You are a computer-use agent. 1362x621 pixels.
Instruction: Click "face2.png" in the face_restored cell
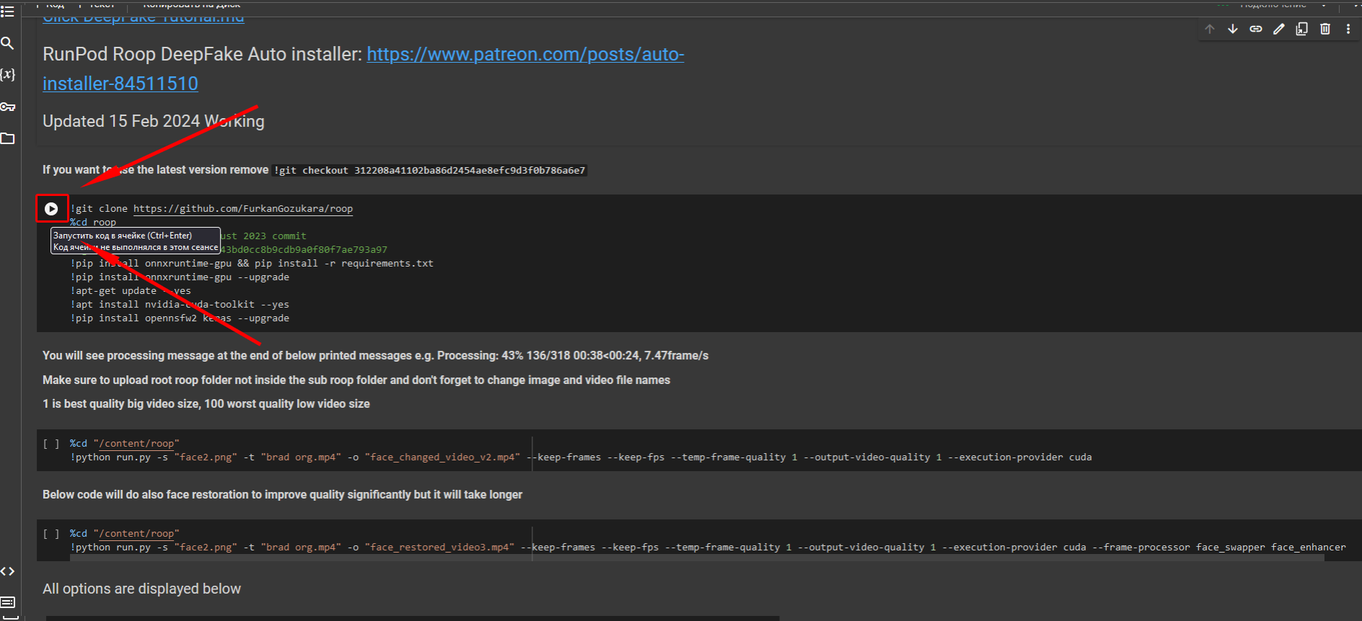206,548
